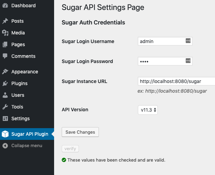Open Media library menu item
Image resolution: width=215 pixels, height=175 pixels.
pos(27,33)
